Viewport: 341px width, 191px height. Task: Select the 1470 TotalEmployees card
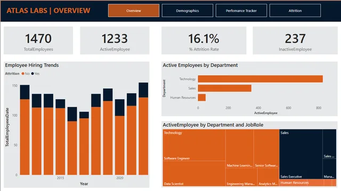(38, 40)
